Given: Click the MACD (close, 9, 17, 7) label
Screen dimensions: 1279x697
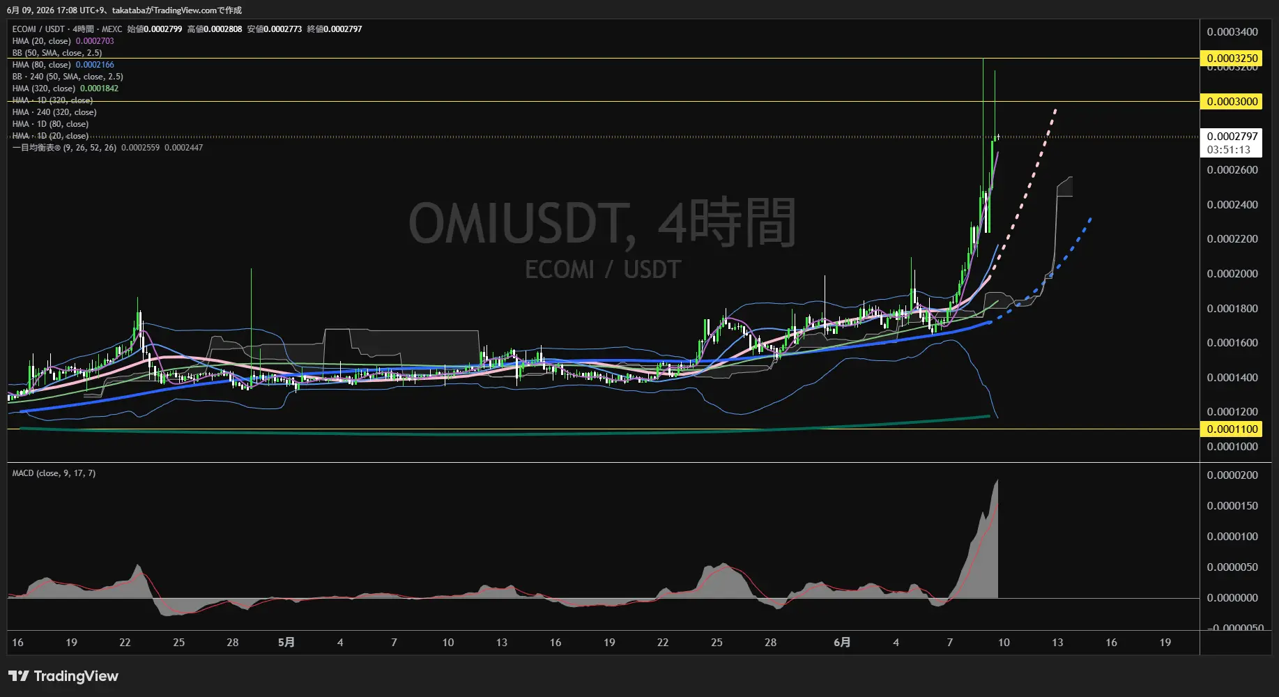Looking at the screenshot, I should click(54, 473).
